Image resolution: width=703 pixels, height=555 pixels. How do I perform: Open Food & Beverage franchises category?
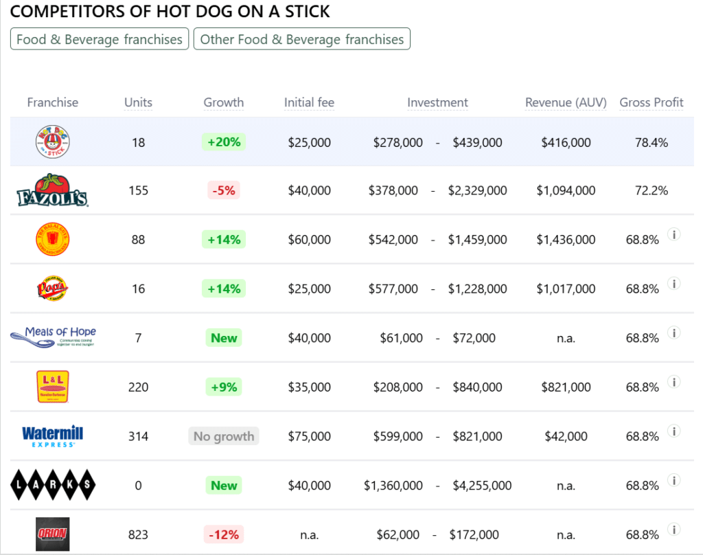[100, 39]
